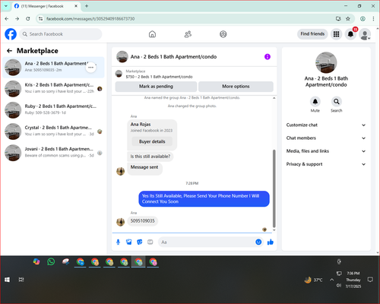Click the browser address bar URL

(90, 19)
